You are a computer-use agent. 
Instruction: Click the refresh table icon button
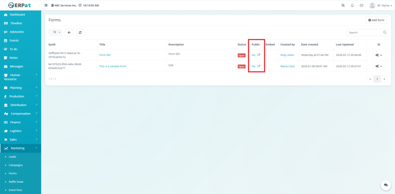80,33
